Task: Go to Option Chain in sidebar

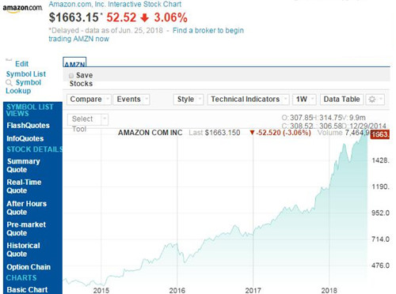Action: (x=29, y=267)
